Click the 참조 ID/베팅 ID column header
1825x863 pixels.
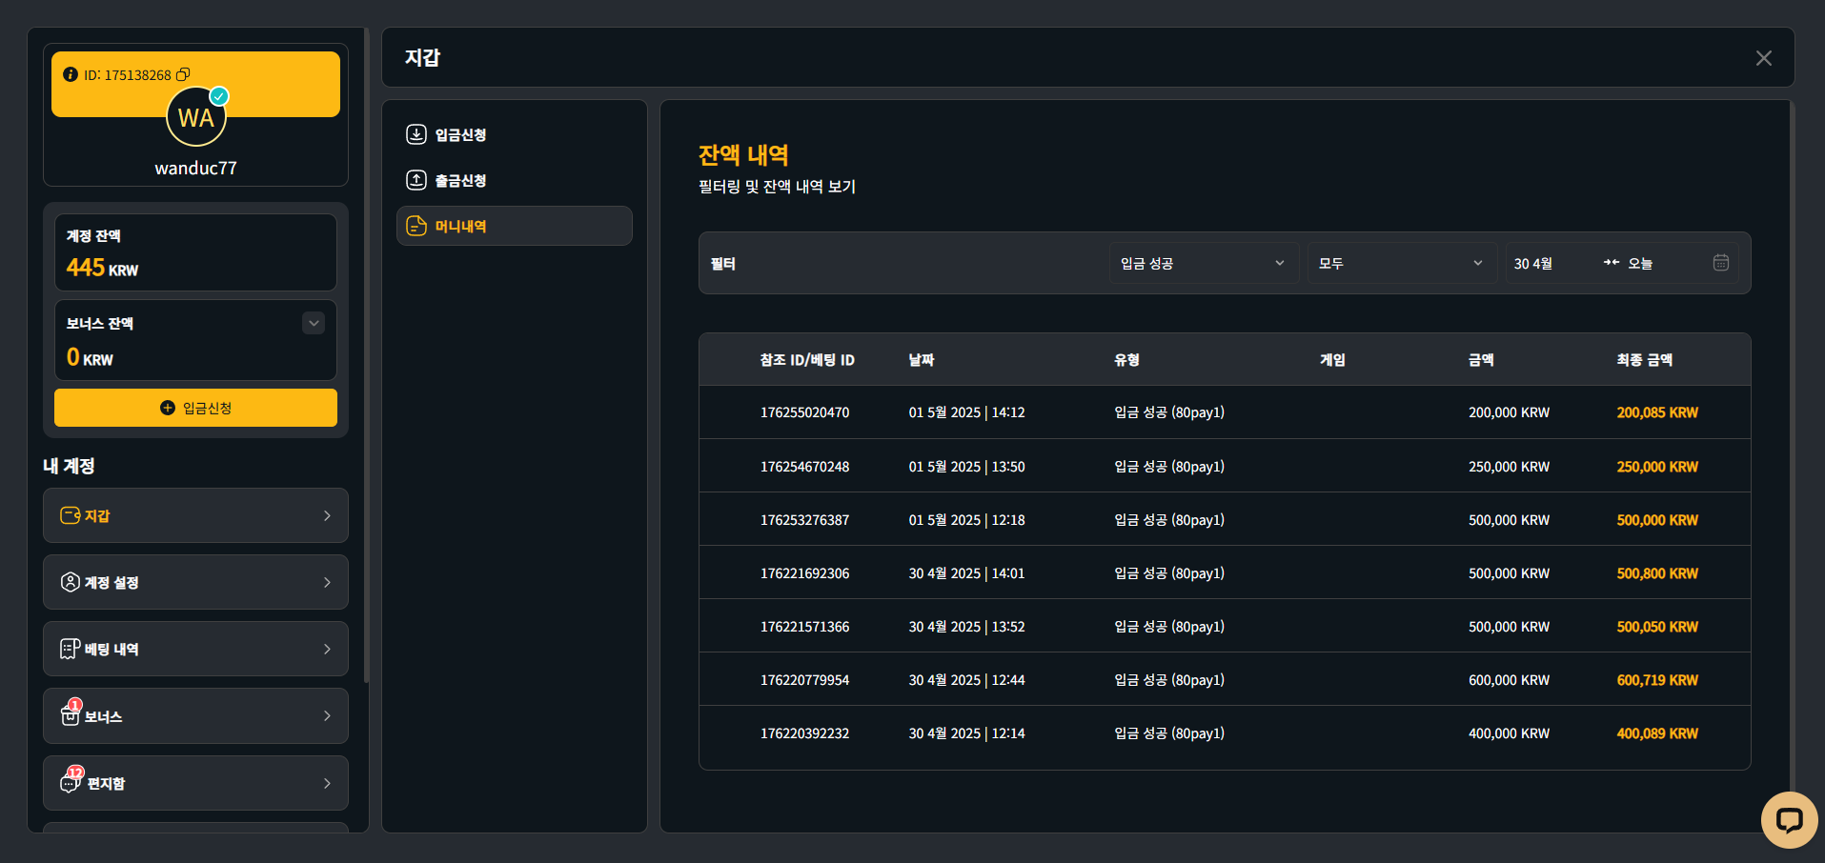807,360
